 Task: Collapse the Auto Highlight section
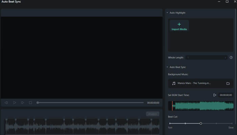167,13
